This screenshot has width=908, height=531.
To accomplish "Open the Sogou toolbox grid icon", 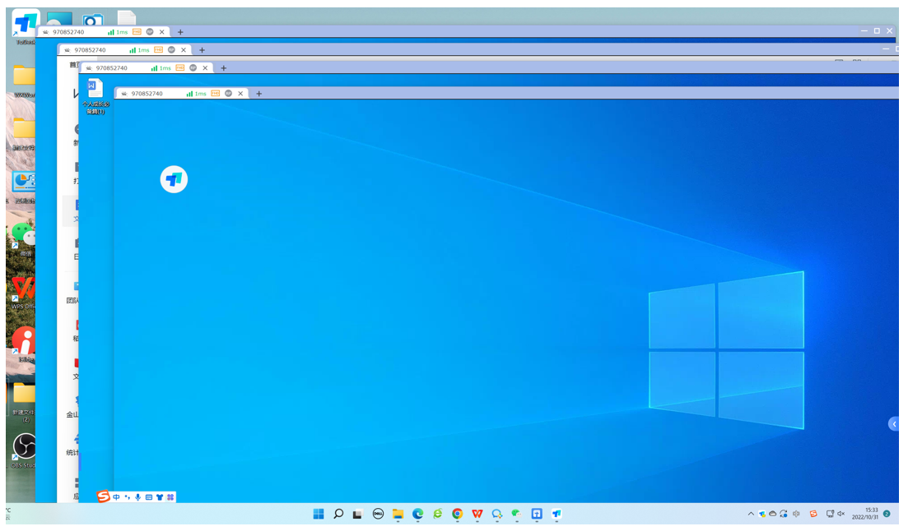I will (170, 496).
